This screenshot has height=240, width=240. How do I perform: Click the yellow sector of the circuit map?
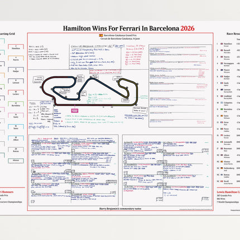(x=137, y=93)
